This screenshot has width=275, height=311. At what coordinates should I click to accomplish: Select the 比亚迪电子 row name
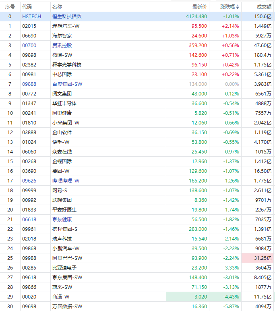pyautogui.click(x=64, y=268)
